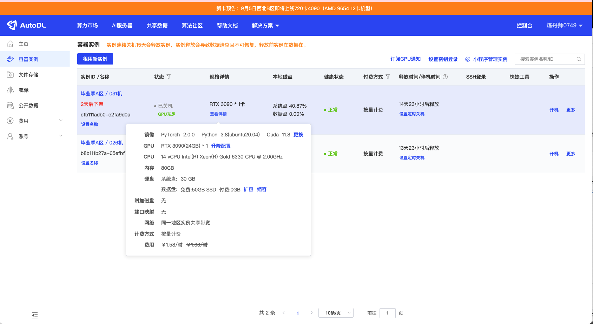Filter instances using the 状态 funnel icon
Viewport: 593px width, 324px height.
click(169, 77)
